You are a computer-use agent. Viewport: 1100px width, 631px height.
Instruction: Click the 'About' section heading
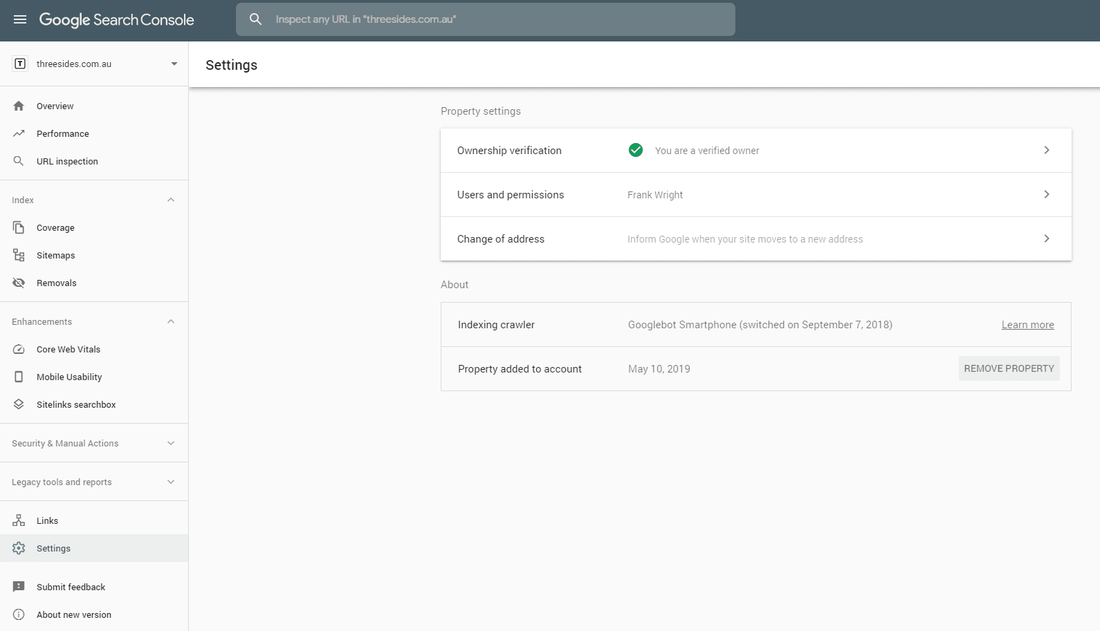tap(455, 285)
